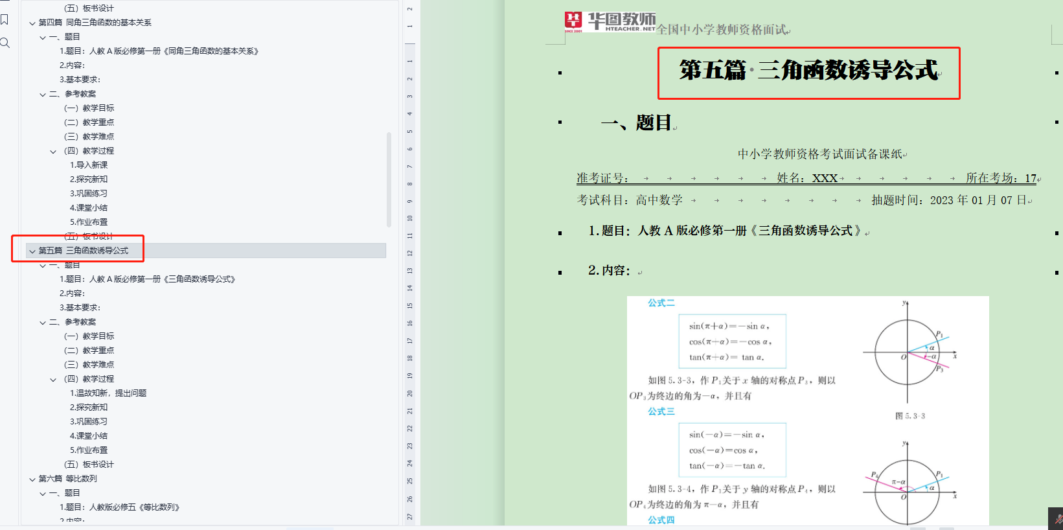Viewport: 1063px width, 530px height.
Task: Click the muted microphone icon
Action: [x=1057, y=520]
